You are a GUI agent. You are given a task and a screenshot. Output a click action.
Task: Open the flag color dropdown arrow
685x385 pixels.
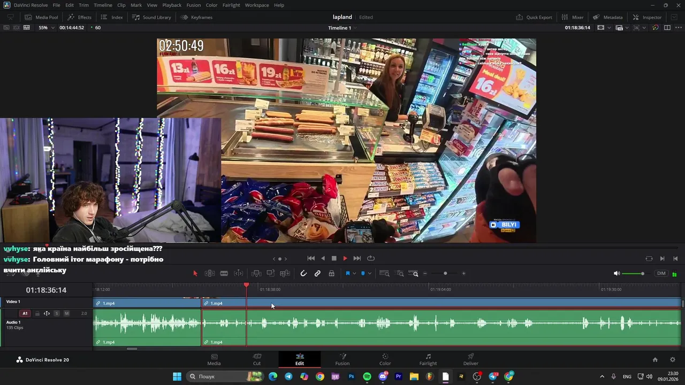tap(354, 274)
